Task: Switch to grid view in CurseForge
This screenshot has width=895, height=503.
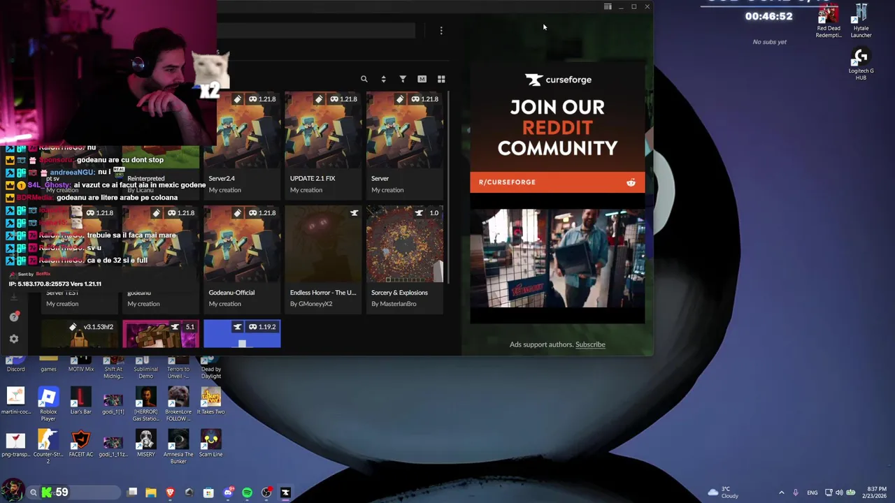Action: point(441,79)
